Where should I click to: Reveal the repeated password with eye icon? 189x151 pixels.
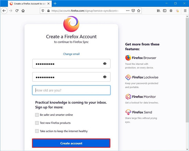pos(105,77)
